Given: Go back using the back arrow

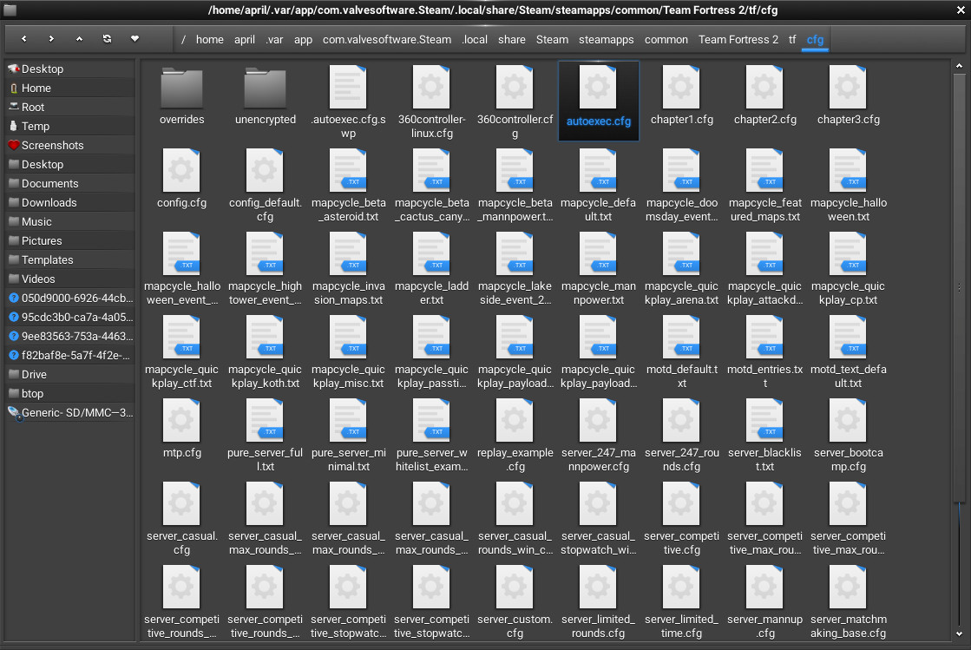Looking at the screenshot, I should pos(24,39).
